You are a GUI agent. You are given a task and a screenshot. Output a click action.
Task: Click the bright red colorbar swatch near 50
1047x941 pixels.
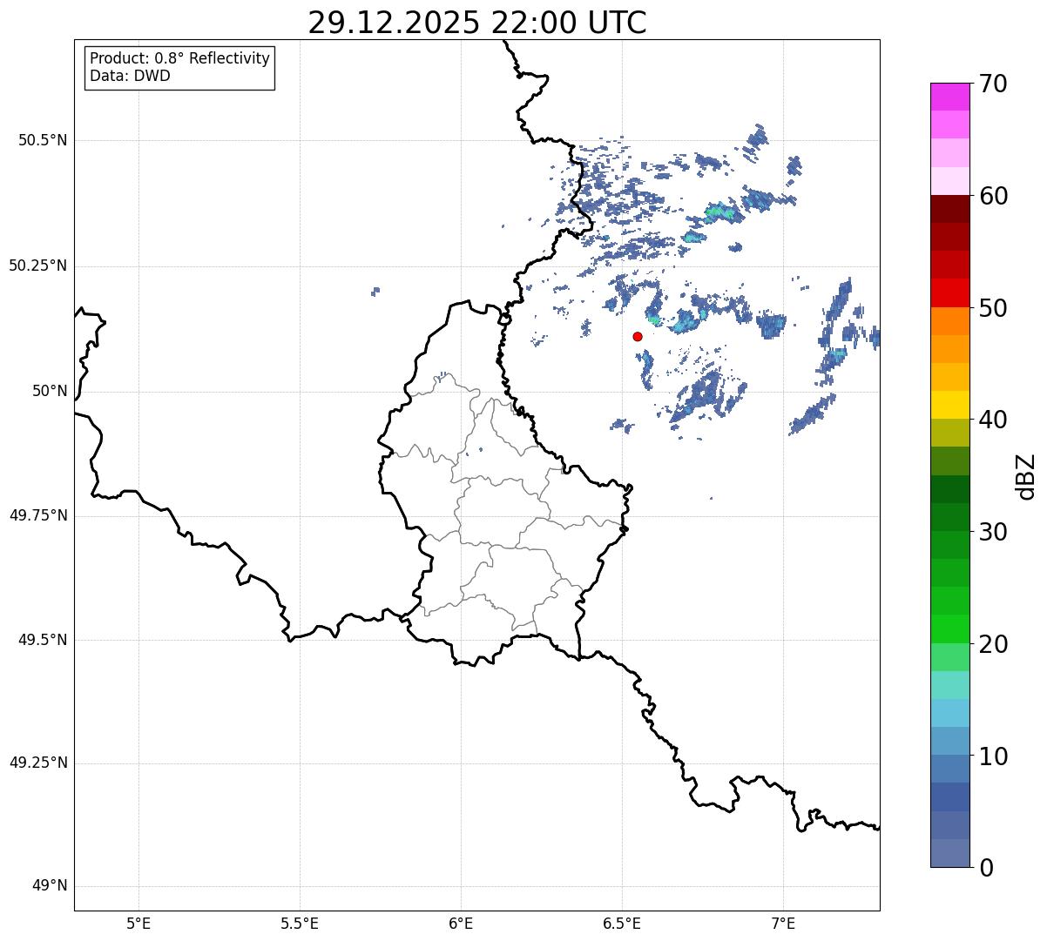coord(950,292)
